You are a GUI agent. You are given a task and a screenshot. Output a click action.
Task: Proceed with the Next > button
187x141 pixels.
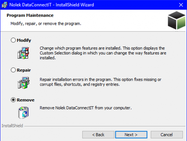pyautogui.click(x=131, y=135)
